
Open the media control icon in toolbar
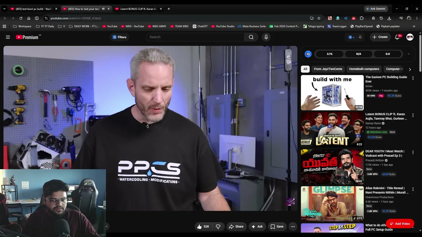pyautogui.click(x=401, y=18)
